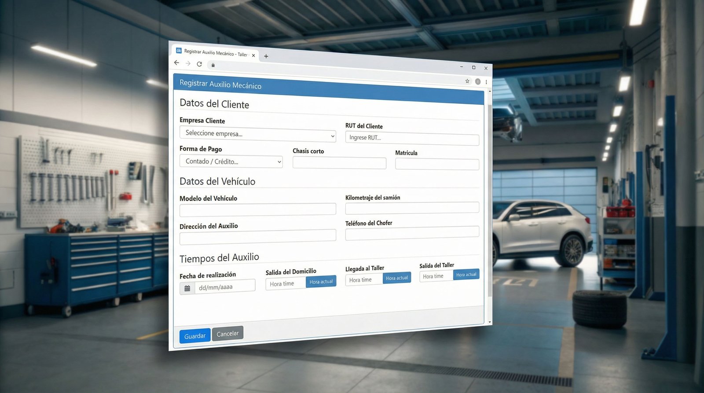
Task: Click Hora actual for Llegada al Taller
Action: click(x=396, y=278)
